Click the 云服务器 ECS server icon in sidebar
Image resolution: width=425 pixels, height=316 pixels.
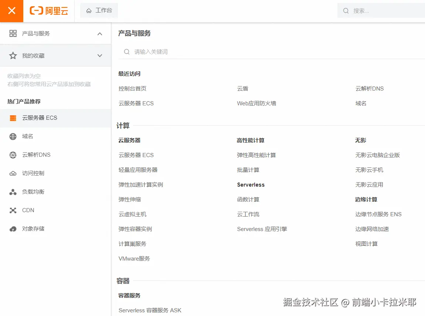pyautogui.click(x=13, y=118)
